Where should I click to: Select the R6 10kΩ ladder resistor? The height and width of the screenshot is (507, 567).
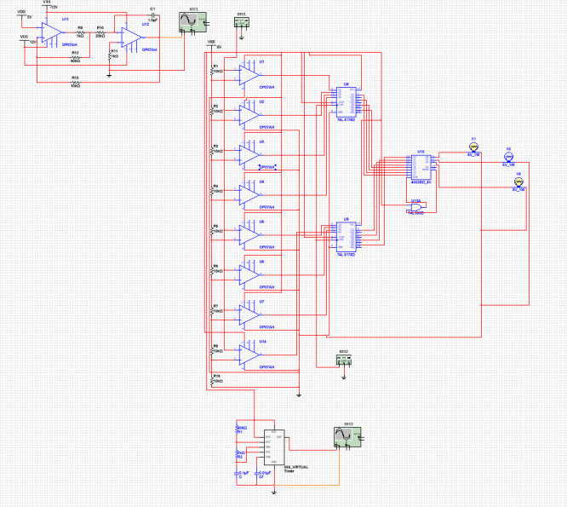[x=212, y=271]
